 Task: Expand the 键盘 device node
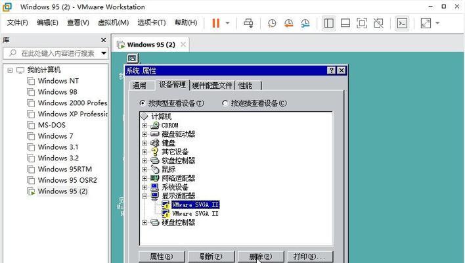pos(144,143)
